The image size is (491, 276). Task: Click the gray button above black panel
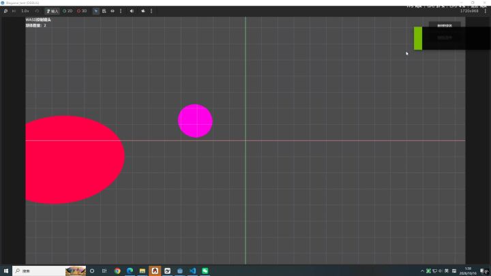pos(445,25)
